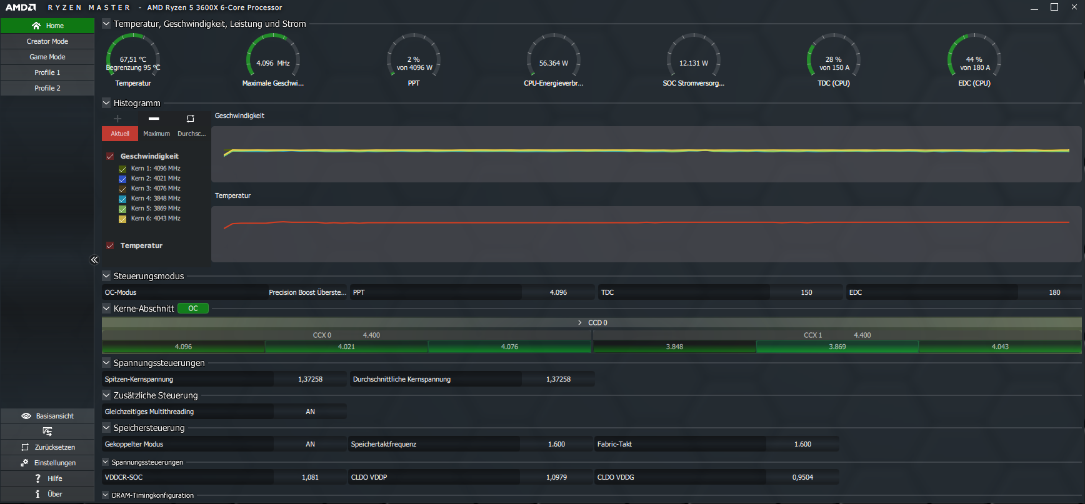Toggle Kern 6 checkbox
1085x504 pixels.
click(x=122, y=219)
